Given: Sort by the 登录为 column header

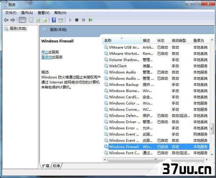Looking at the screenshot, I should [200, 40].
